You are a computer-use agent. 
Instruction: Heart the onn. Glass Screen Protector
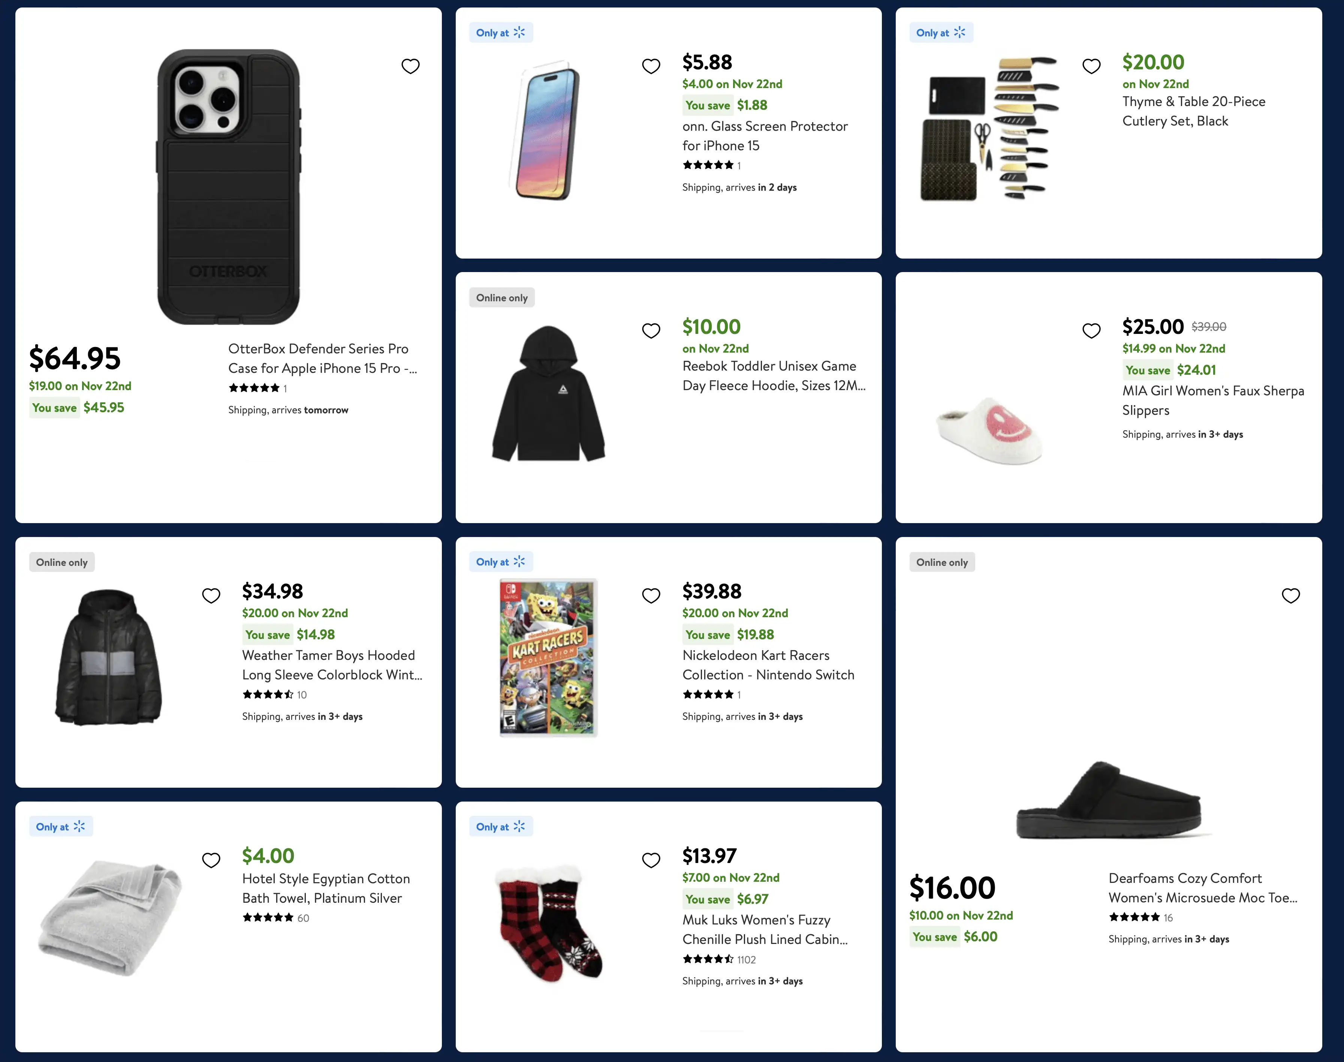[651, 66]
